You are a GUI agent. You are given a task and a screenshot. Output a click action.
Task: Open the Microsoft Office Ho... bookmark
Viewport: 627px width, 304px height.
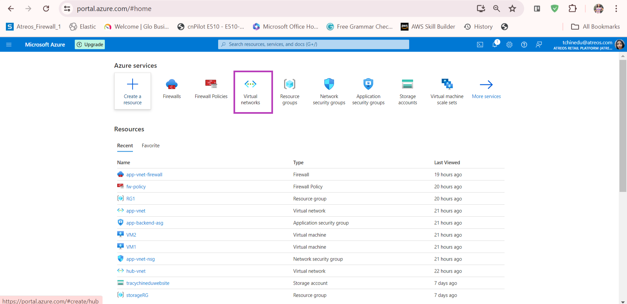(285, 27)
